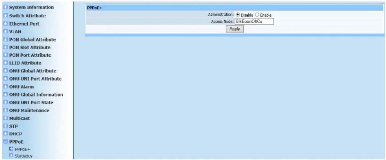386x160 pixels.
Task: Click the Administration field label
Action: [221, 15]
